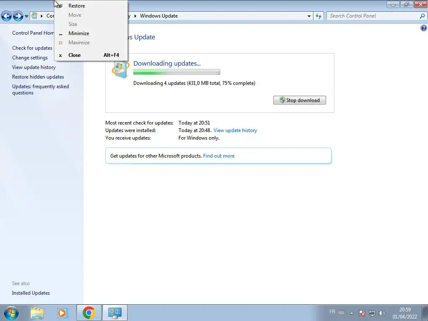428x321 pixels.
Task: Refresh the Windows Update page
Action: click(x=318, y=16)
